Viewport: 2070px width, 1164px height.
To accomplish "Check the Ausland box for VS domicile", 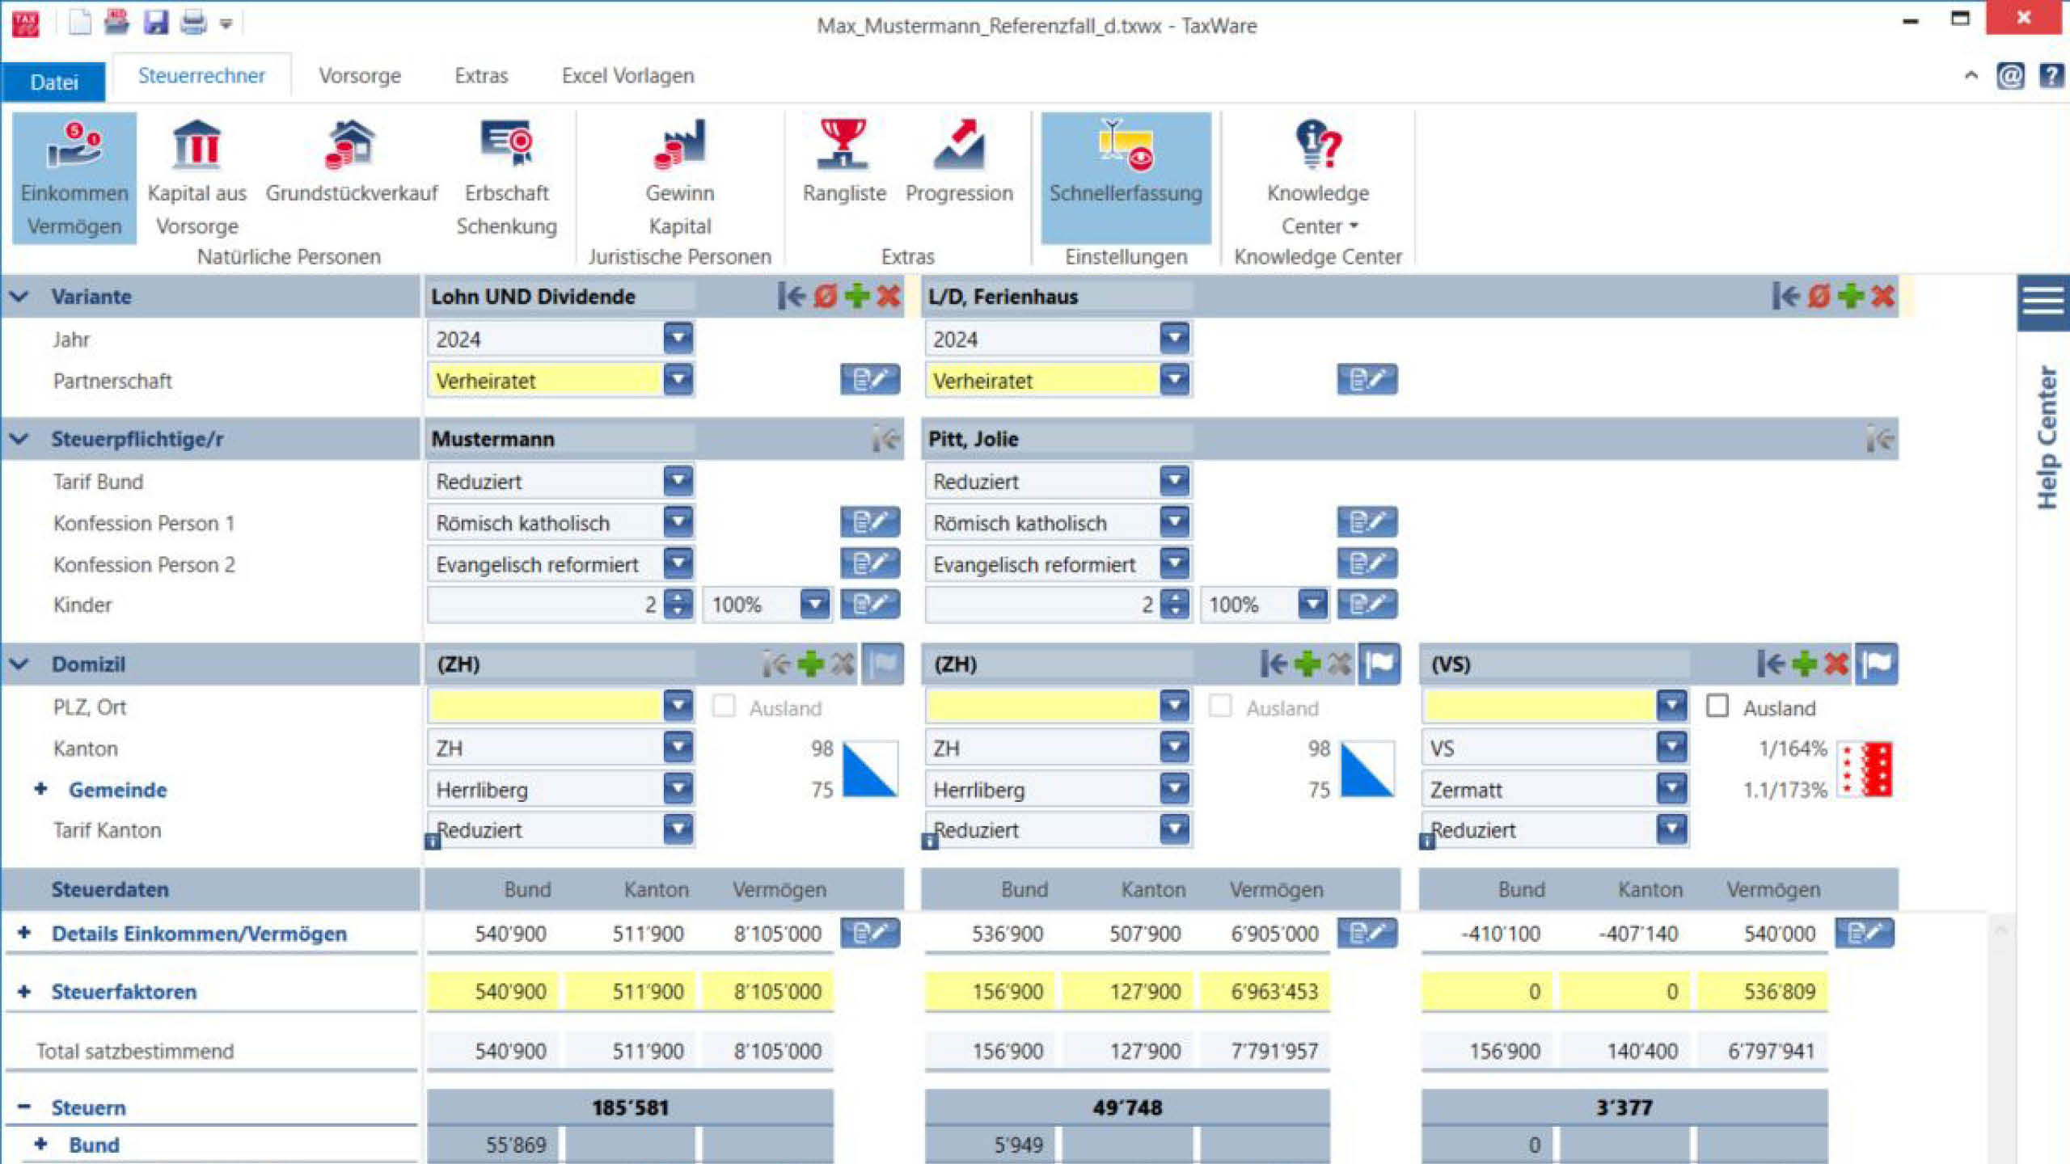I will pos(1717,706).
